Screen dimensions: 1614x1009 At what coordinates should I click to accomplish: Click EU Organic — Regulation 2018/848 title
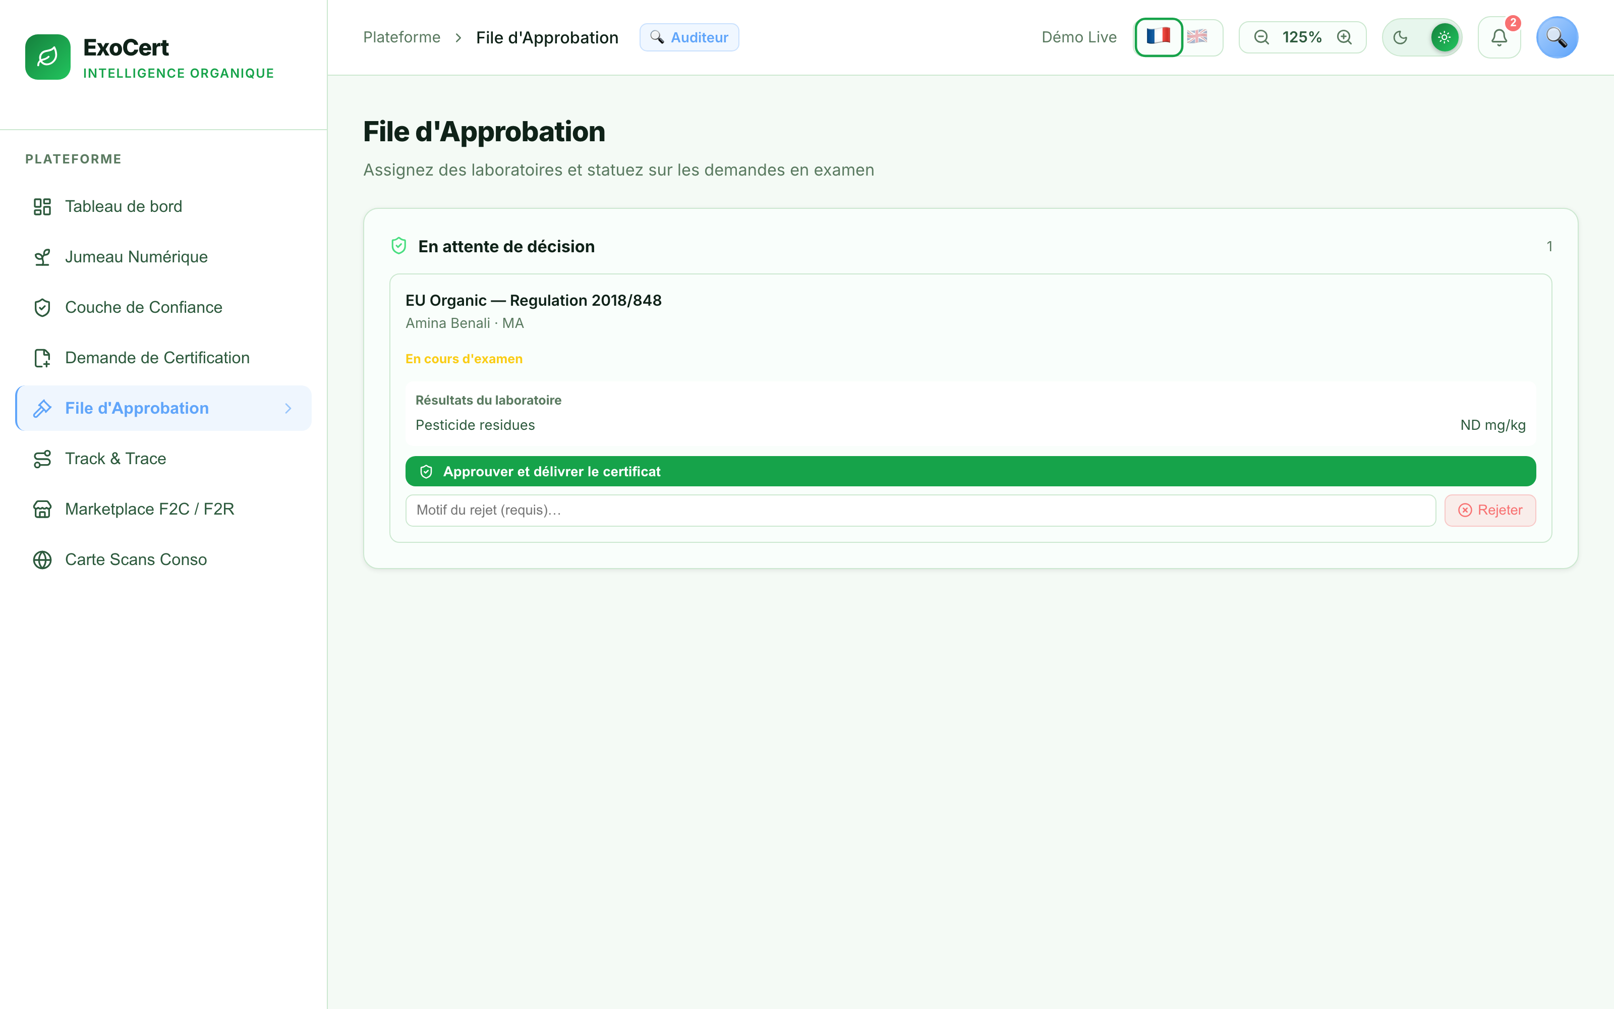pos(534,300)
